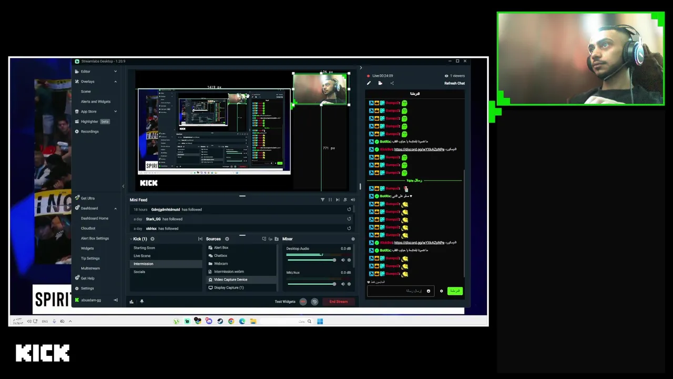Screen dimensions: 673x379
Task: Select the Chatbox source
Action: coord(241,256)
